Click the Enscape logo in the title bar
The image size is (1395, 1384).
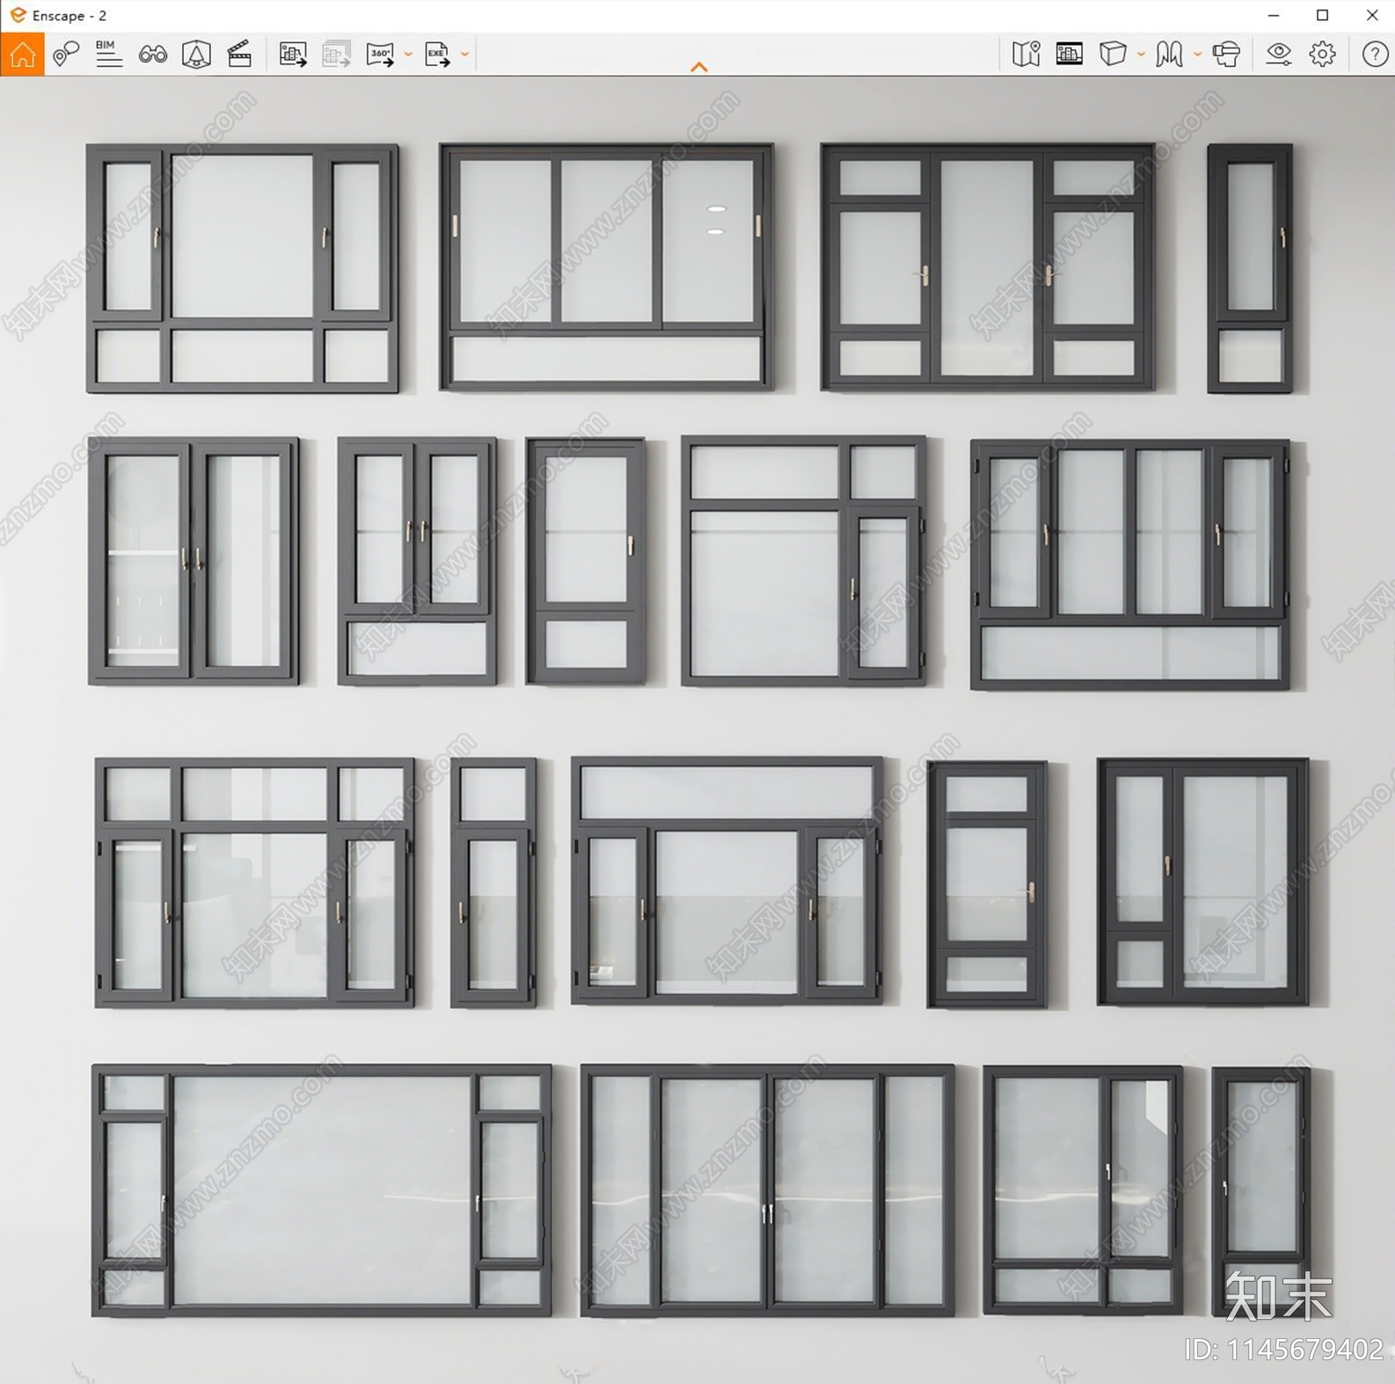[17, 15]
